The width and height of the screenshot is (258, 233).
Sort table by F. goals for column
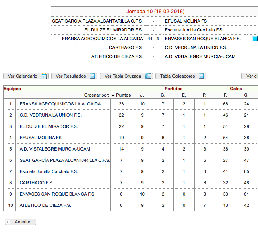pyautogui.click(x=225, y=95)
